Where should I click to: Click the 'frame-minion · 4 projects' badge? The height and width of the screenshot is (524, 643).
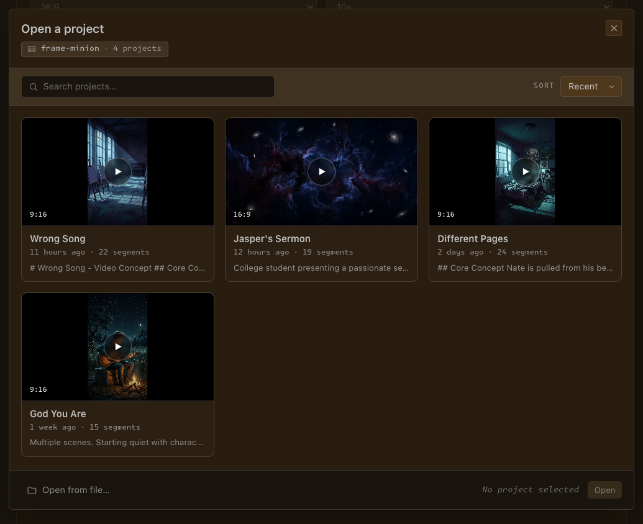coord(94,49)
